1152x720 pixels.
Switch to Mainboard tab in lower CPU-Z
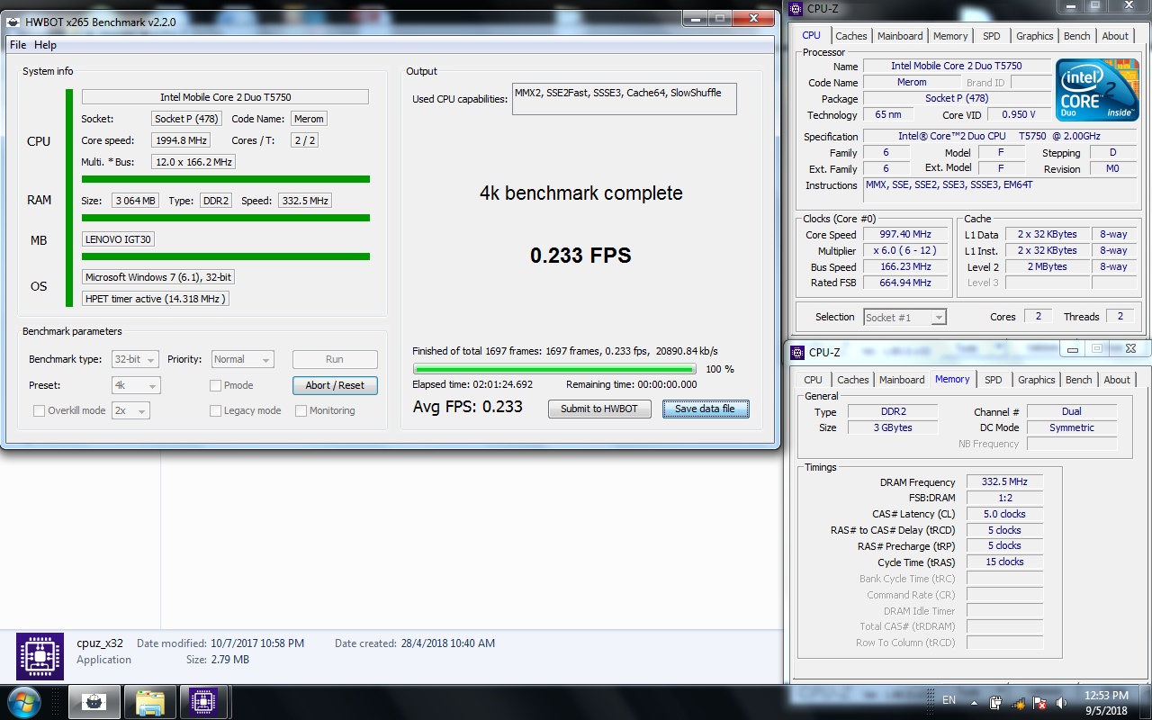[x=902, y=380]
